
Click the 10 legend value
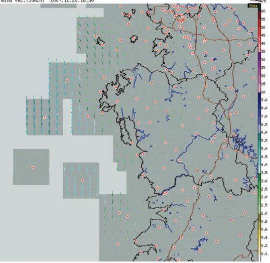(263, 92)
